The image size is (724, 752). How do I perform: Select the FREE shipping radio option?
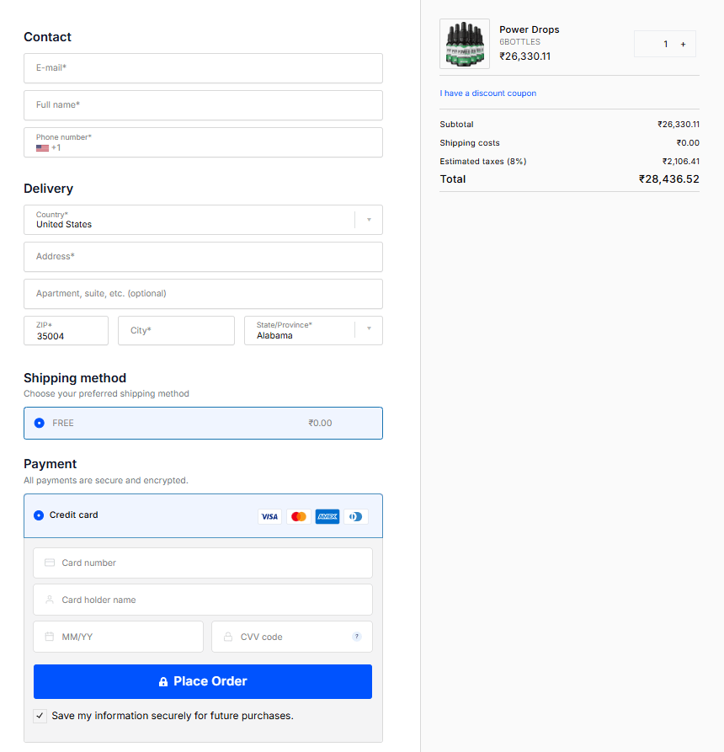coord(40,423)
